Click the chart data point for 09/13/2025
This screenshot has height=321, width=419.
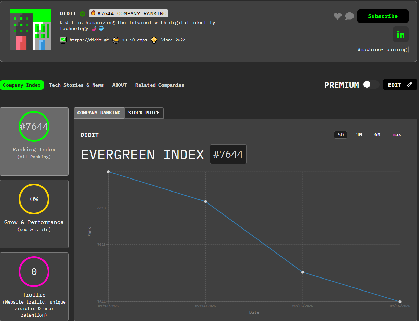(x=108, y=172)
